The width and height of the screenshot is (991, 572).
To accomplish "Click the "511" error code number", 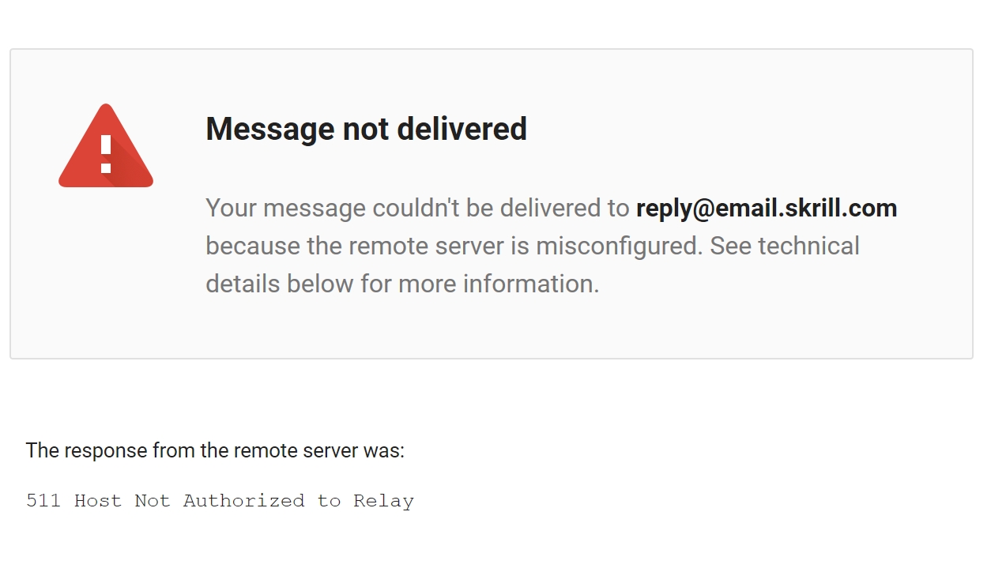I will 43,501.
